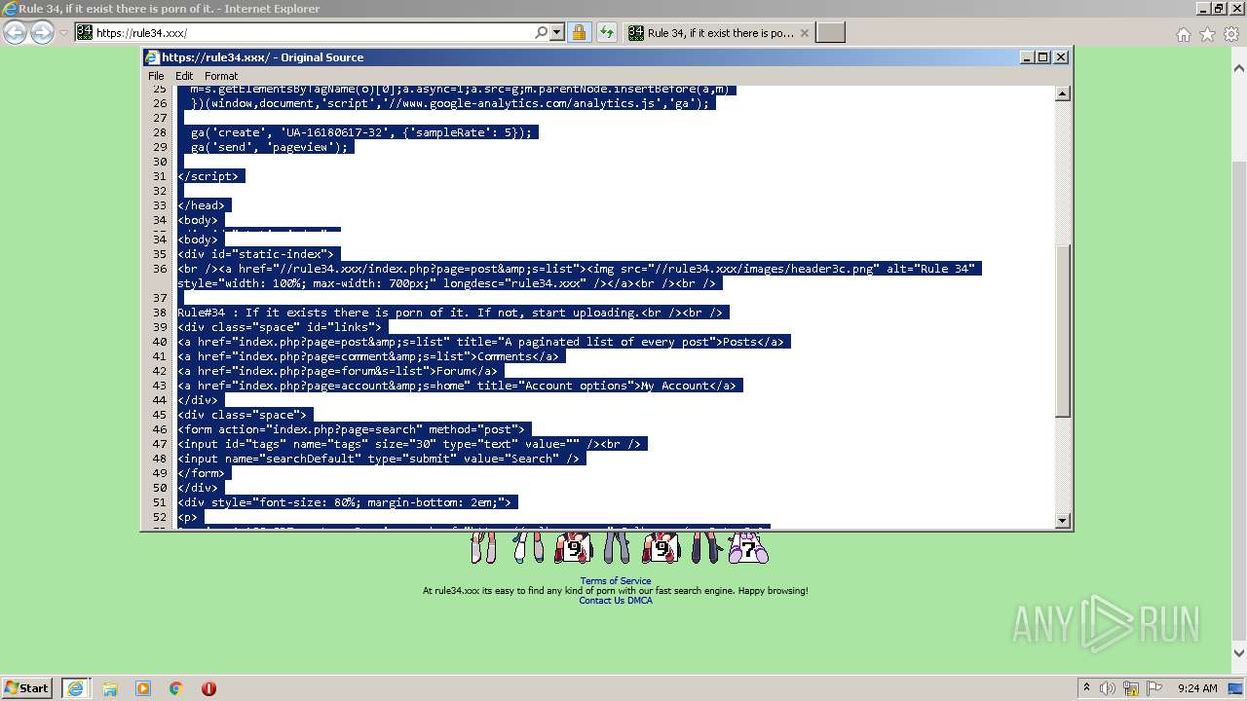Screen dimensions: 1247x701
Task: Click the volume speaker tray icon
Action: click(1108, 688)
